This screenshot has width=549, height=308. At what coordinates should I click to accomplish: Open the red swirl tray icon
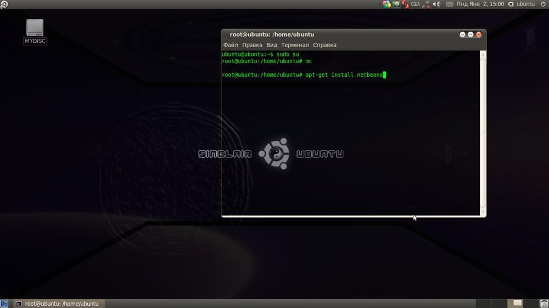[x=406, y=4]
